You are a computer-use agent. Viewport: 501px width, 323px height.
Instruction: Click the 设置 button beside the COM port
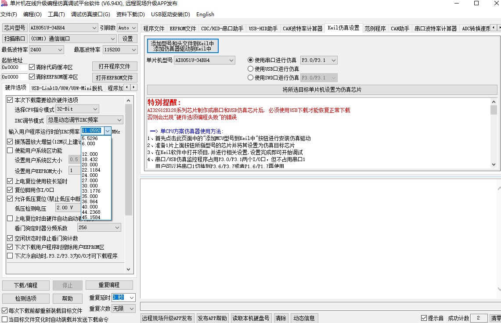127,39
